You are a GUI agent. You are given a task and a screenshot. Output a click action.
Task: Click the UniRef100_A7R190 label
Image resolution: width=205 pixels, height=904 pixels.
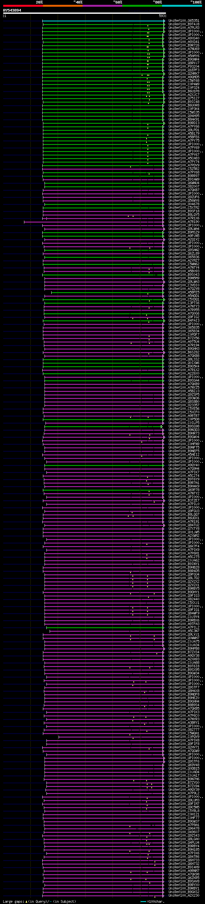(184, 222)
